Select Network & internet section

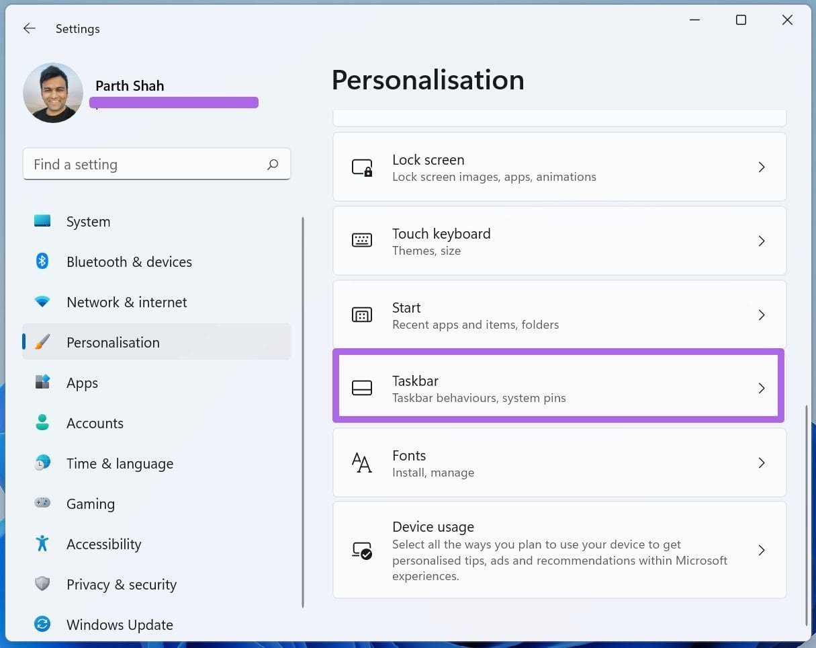click(x=156, y=302)
